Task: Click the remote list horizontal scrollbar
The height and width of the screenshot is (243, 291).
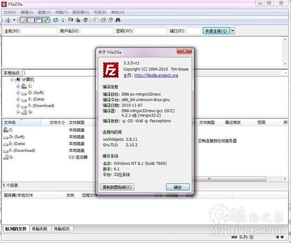Action: pyautogui.click(x=230, y=179)
